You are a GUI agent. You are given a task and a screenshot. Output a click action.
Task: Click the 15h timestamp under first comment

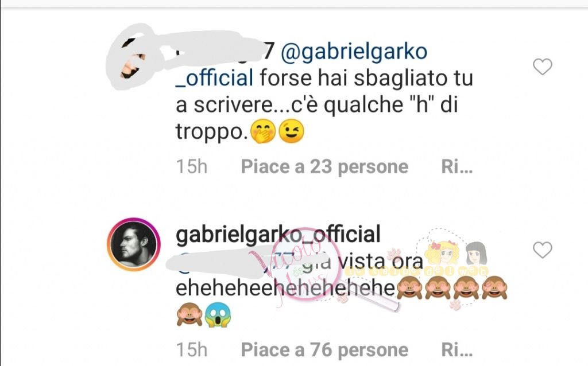192,167
